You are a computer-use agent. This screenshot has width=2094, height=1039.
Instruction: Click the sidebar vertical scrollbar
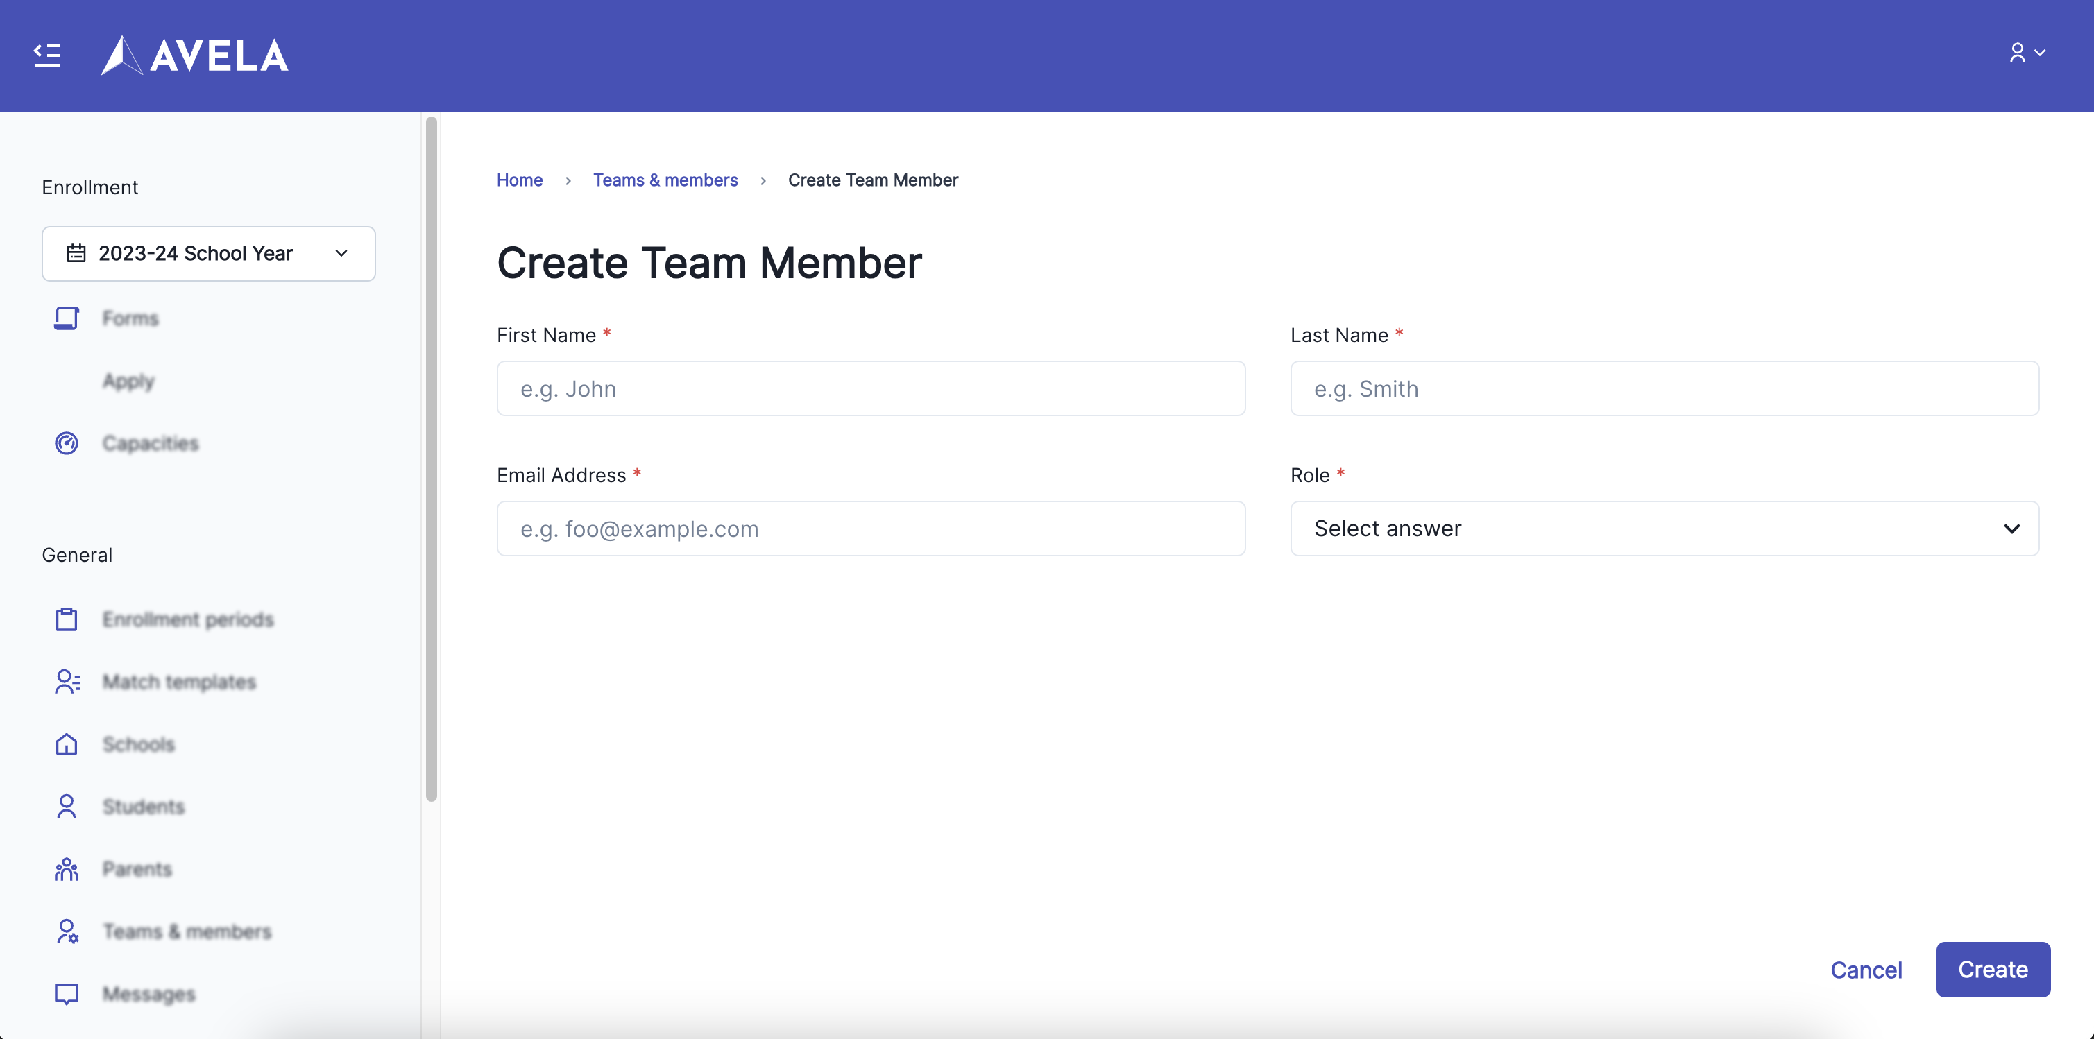coord(431,459)
